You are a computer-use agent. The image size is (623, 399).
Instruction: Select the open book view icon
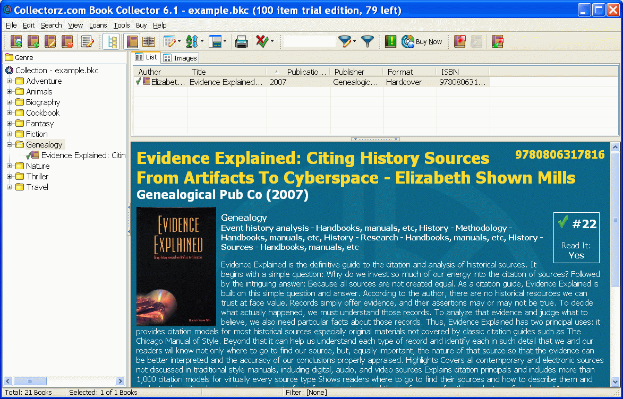pos(149,42)
